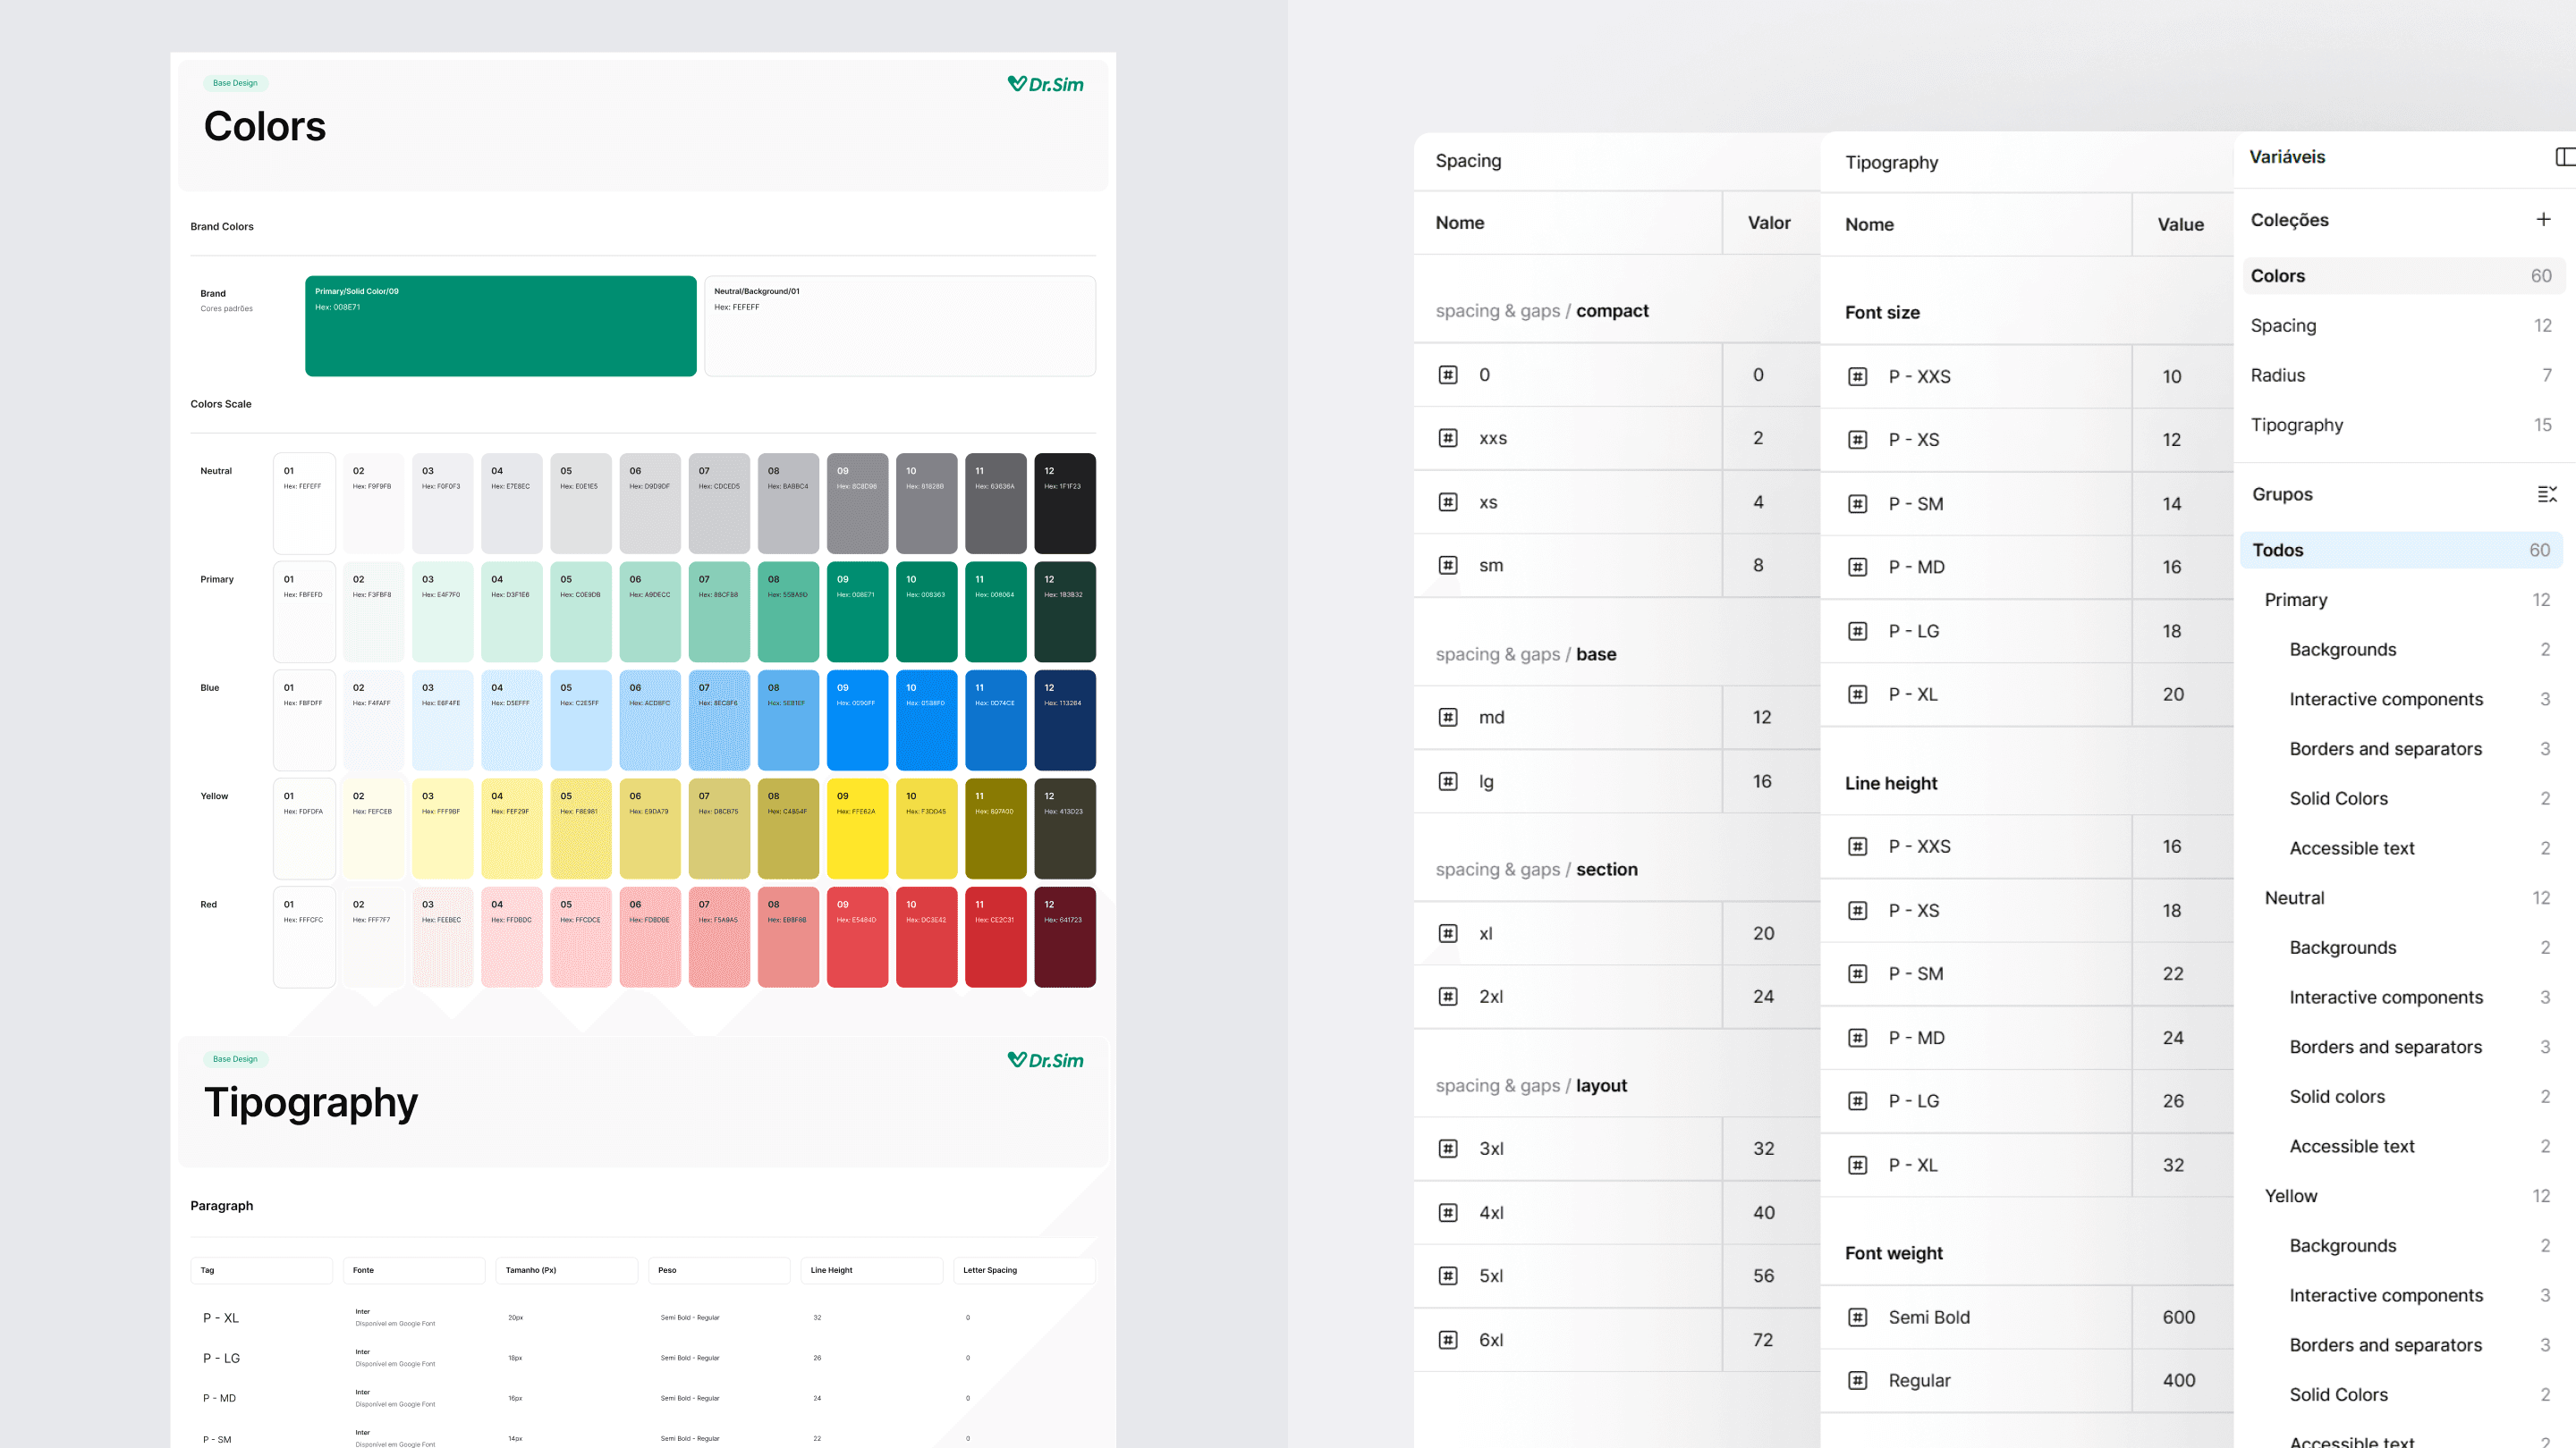2576x1448 pixels.
Task: Click the plus icon next to Coleções
Action: click(x=2543, y=220)
